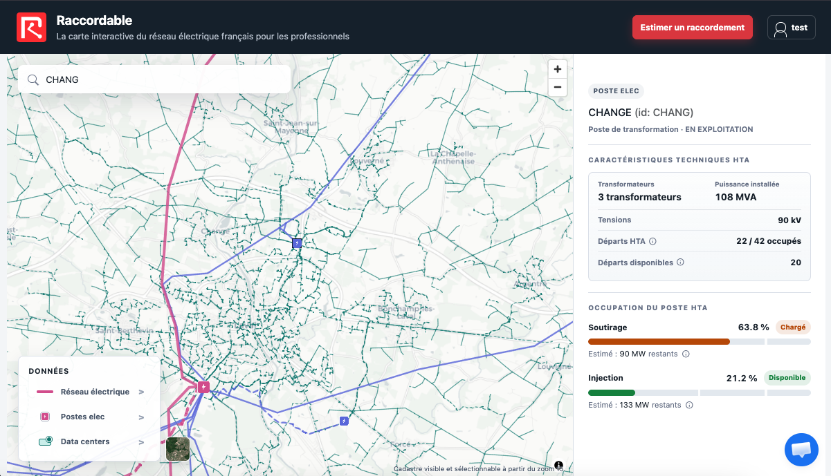Click the "21.2 %" injection percentage
The height and width of the screenshot is (476, 831).
click(x=742, y=378)
